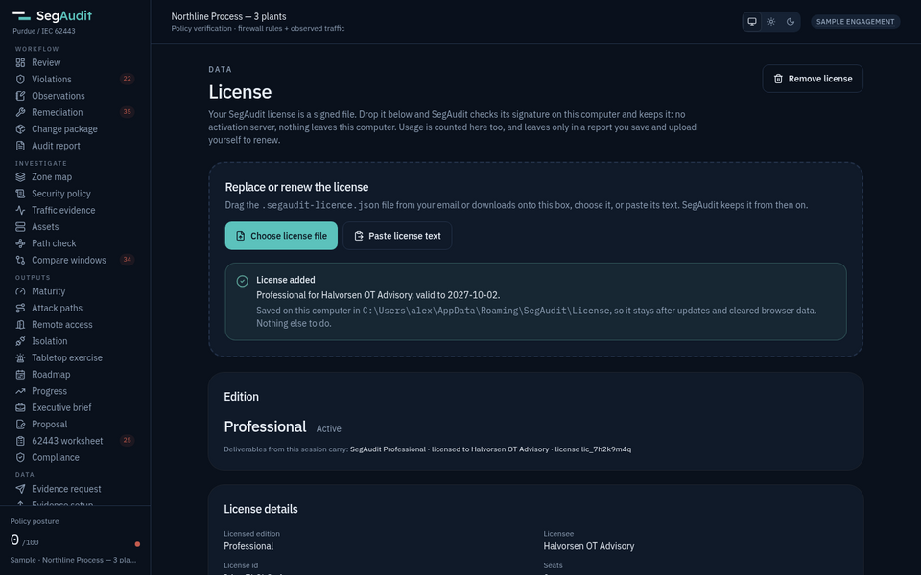This screenshot has width=921, height=575.
Task: Click Paste license text button
Action: (397, 236)
